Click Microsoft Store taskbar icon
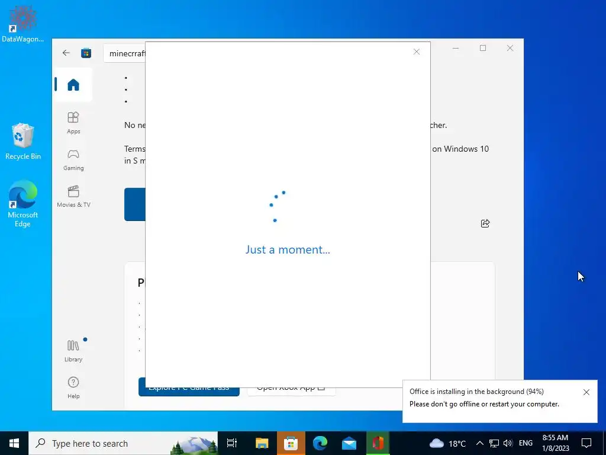Screen dimensions: 606x455 click(x=291, y=443)
